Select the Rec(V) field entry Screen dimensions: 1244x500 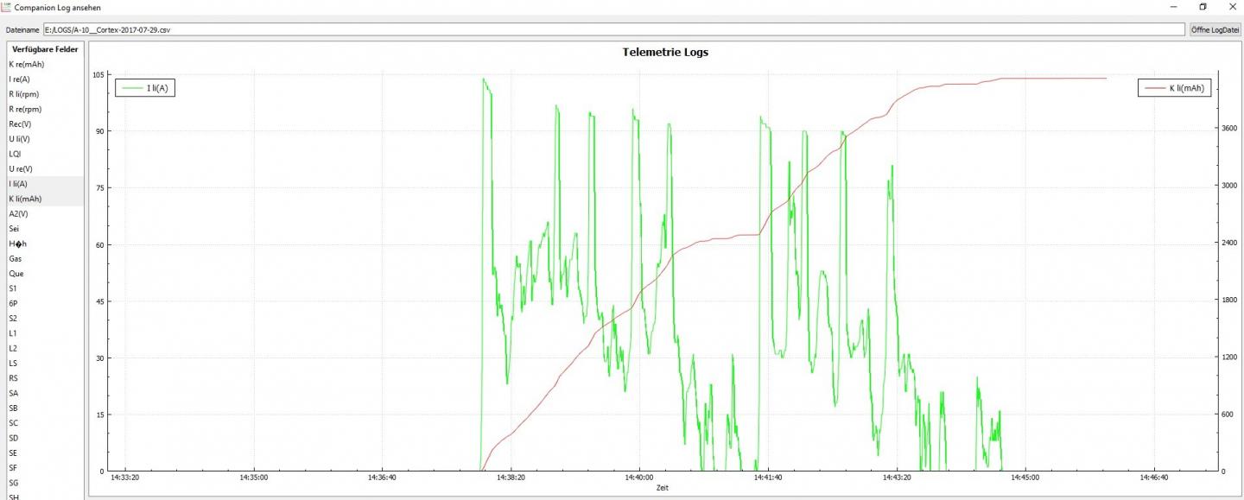tap(45, 124)
